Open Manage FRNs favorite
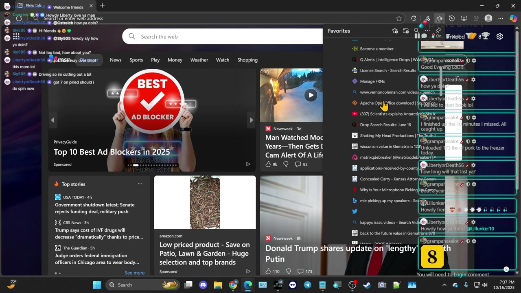Viewport: 521px width, 293px height. 372,81
